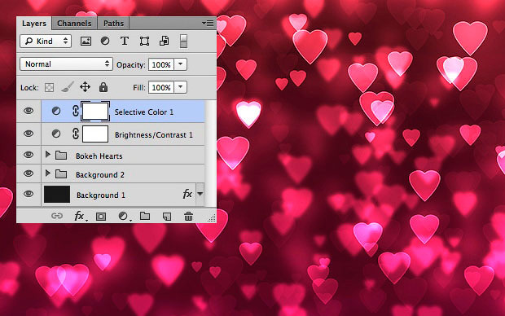This screenshot has height=316, width=505.
Task: Lock layer position
Action: pyautogui.click(x=85, y=87)
